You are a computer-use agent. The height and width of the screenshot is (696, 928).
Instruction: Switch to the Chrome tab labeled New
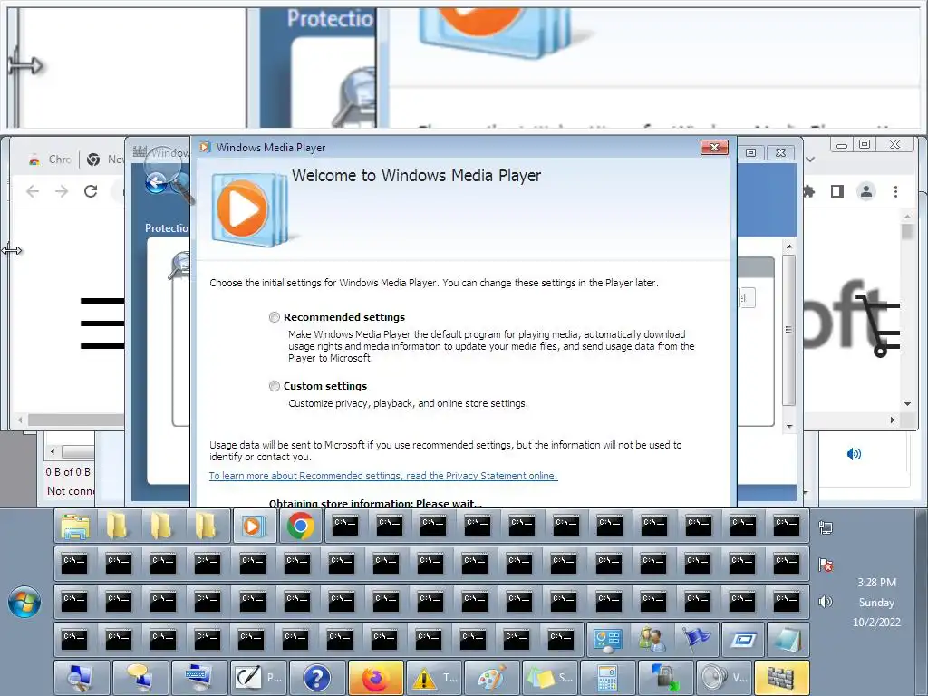click(105, 159)
